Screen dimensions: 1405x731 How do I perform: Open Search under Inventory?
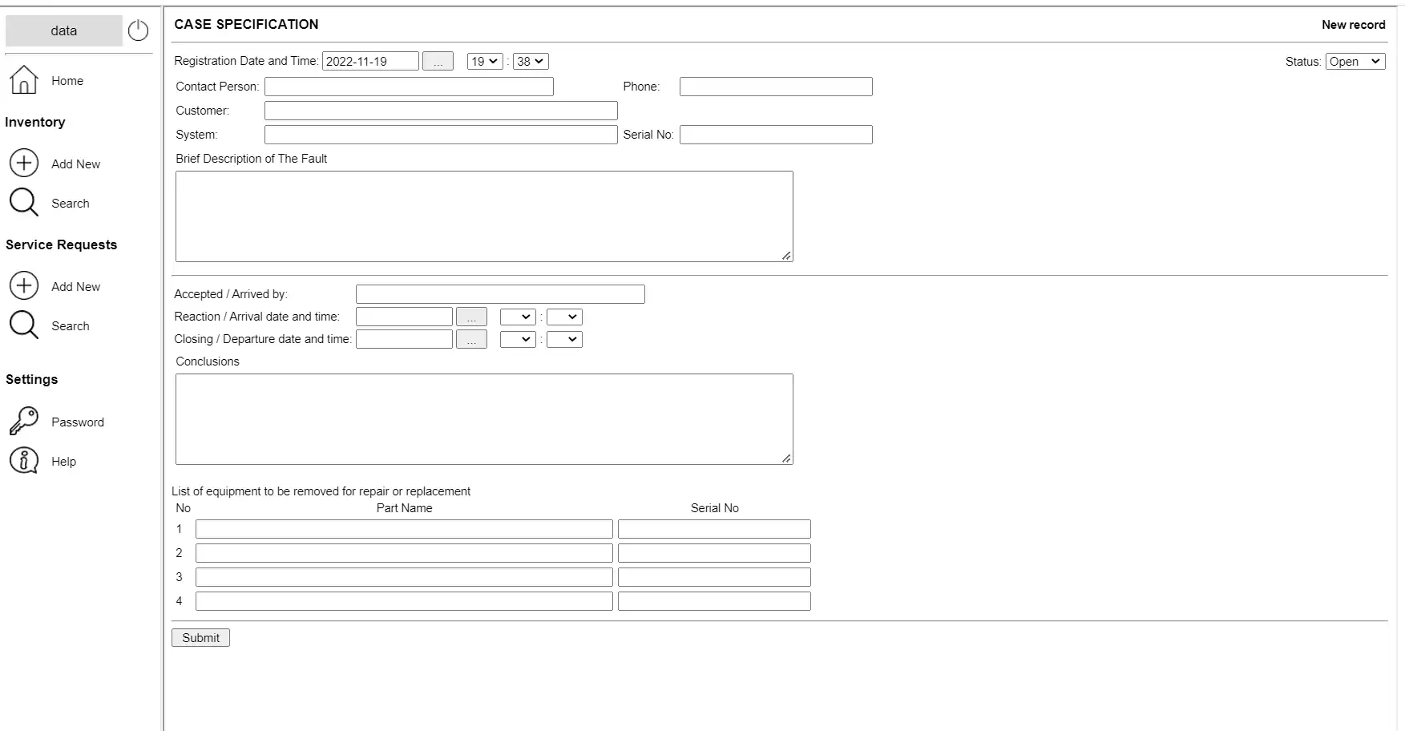(71, 204)
